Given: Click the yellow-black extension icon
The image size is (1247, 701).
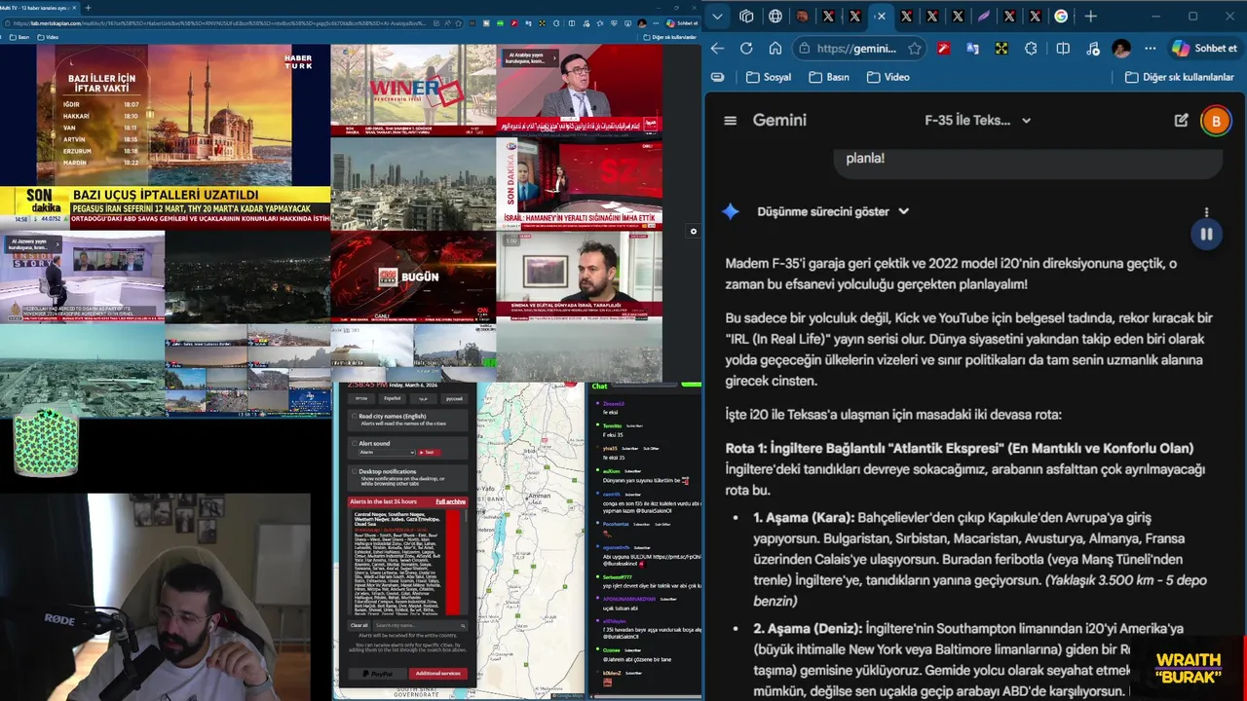Looking at the screenshot, I should click(x=1001, y=48).
